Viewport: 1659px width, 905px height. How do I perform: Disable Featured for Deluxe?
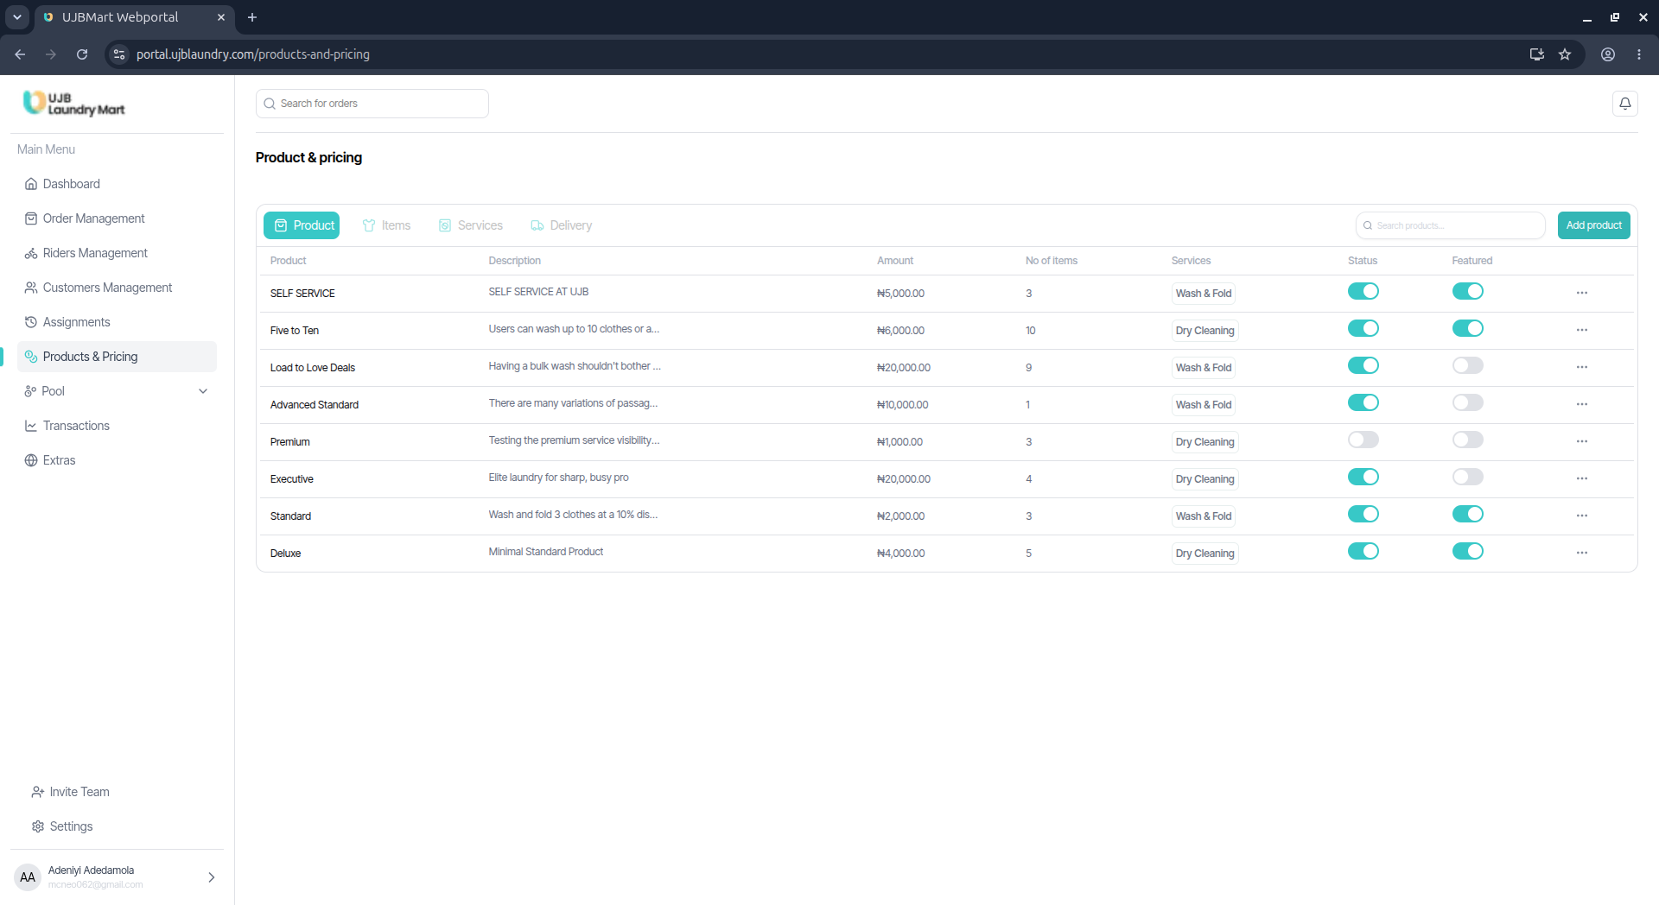click(1467, 551)
